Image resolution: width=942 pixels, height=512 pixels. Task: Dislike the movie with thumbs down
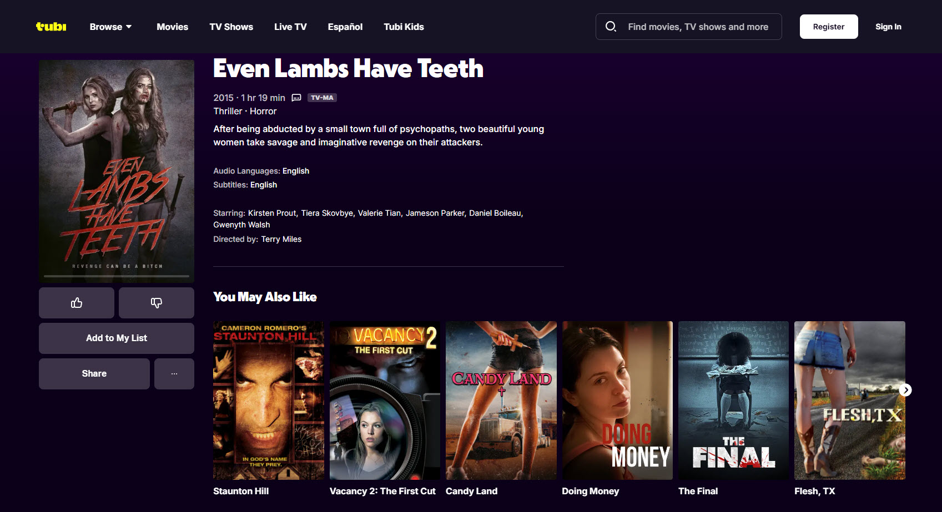coord(157,303)
